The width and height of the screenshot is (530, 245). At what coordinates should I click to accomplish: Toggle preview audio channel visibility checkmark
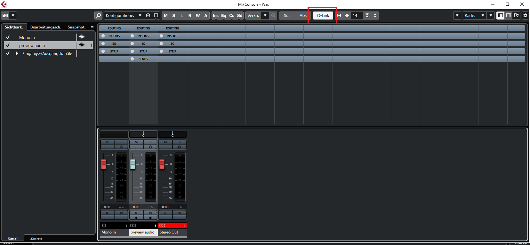(8, 45)
